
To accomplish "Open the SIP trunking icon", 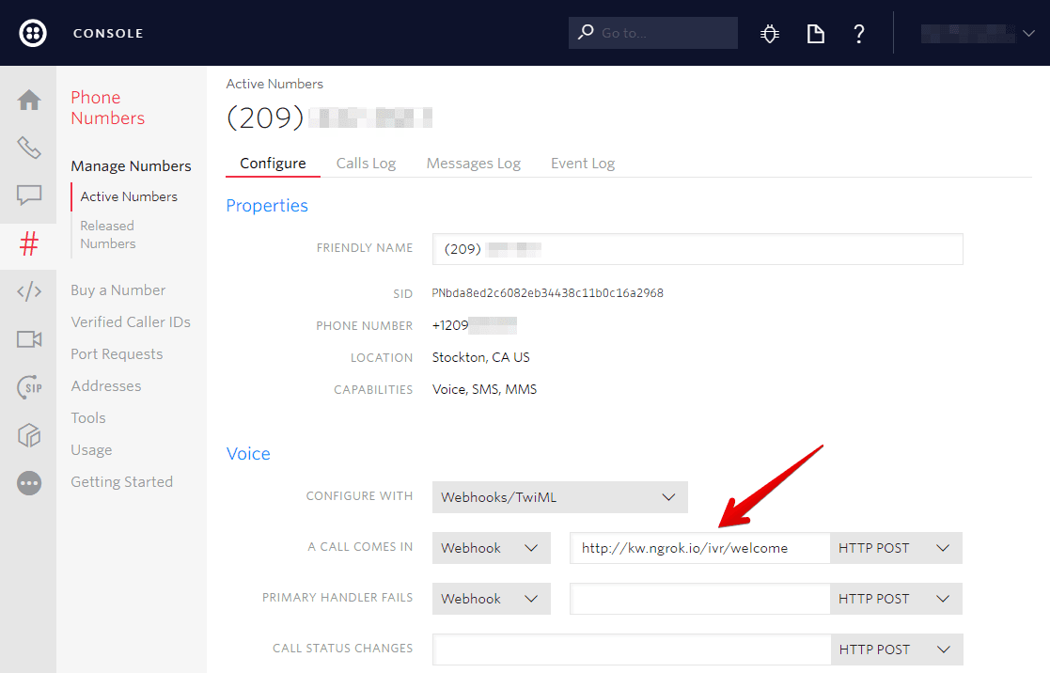I will 29,387.
